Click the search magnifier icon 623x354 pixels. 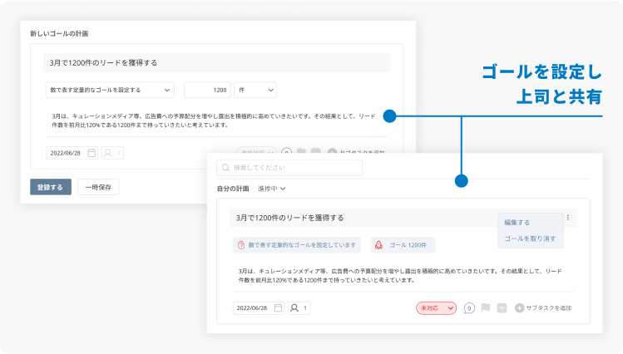[225, 168]
